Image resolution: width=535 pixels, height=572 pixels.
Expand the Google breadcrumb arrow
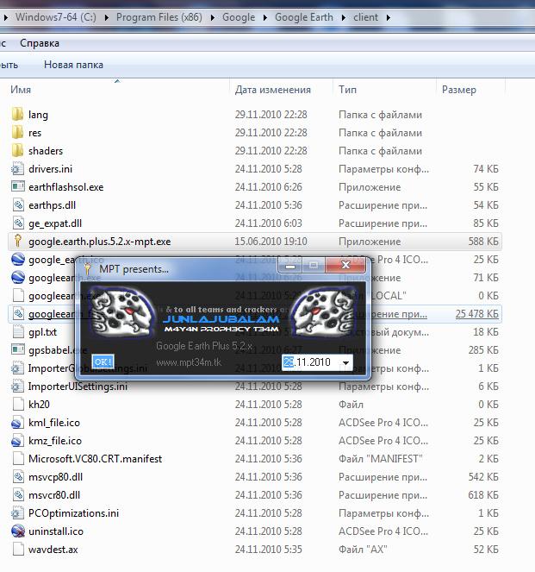tap(265, 17)
